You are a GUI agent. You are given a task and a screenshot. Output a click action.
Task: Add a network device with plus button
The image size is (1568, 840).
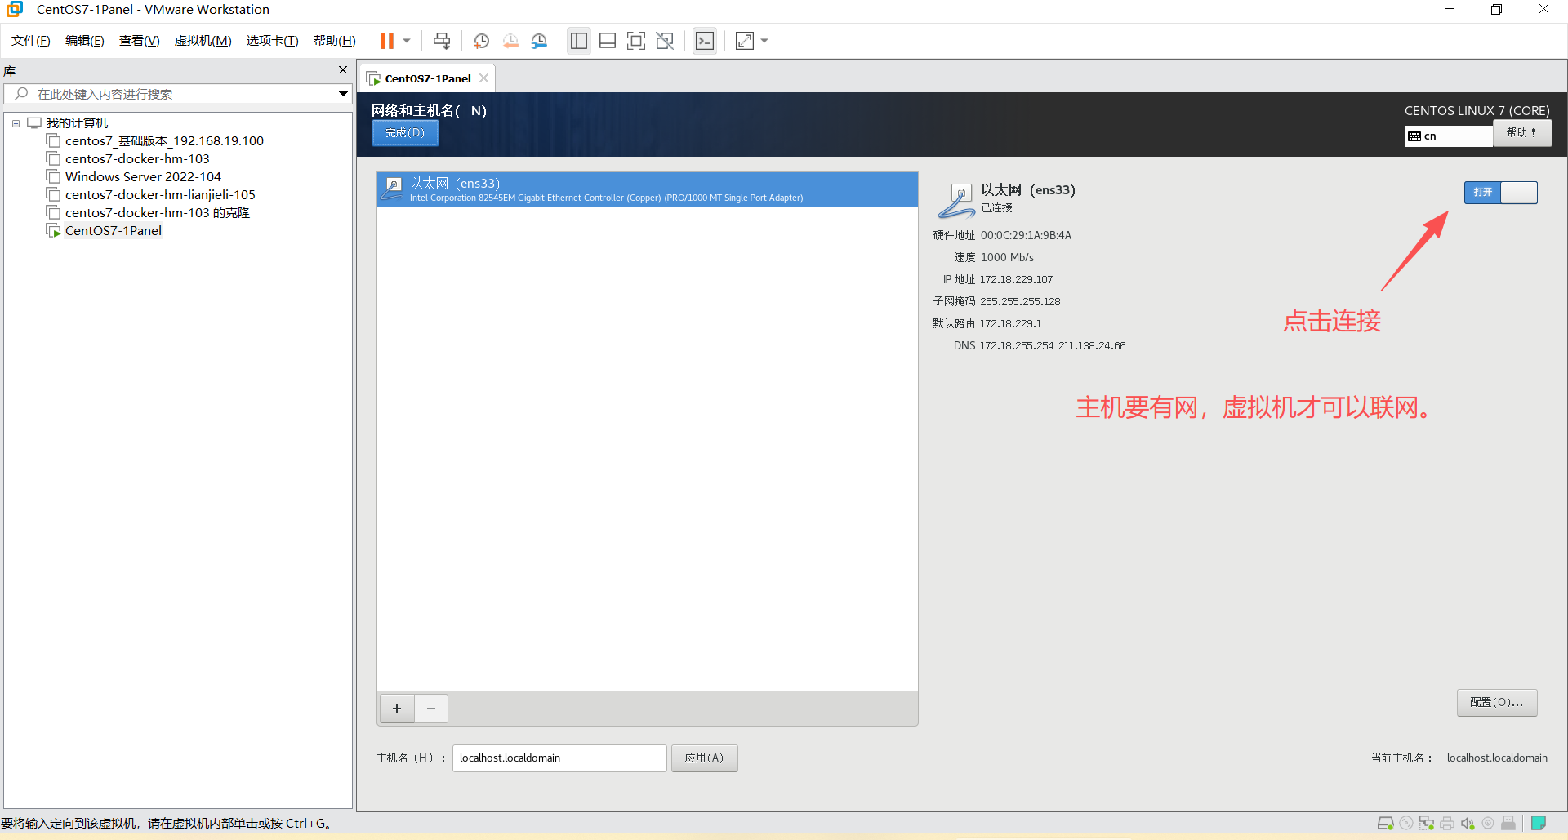tap(397, 709)
